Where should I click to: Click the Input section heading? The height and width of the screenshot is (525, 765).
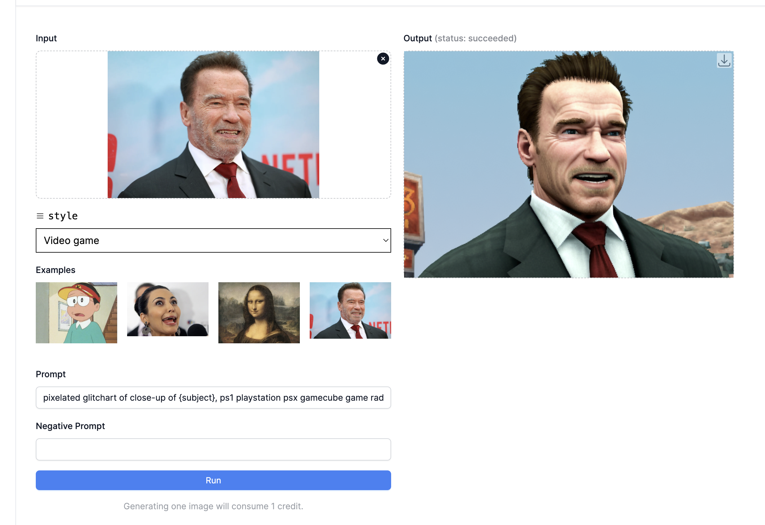coord(46,39)
